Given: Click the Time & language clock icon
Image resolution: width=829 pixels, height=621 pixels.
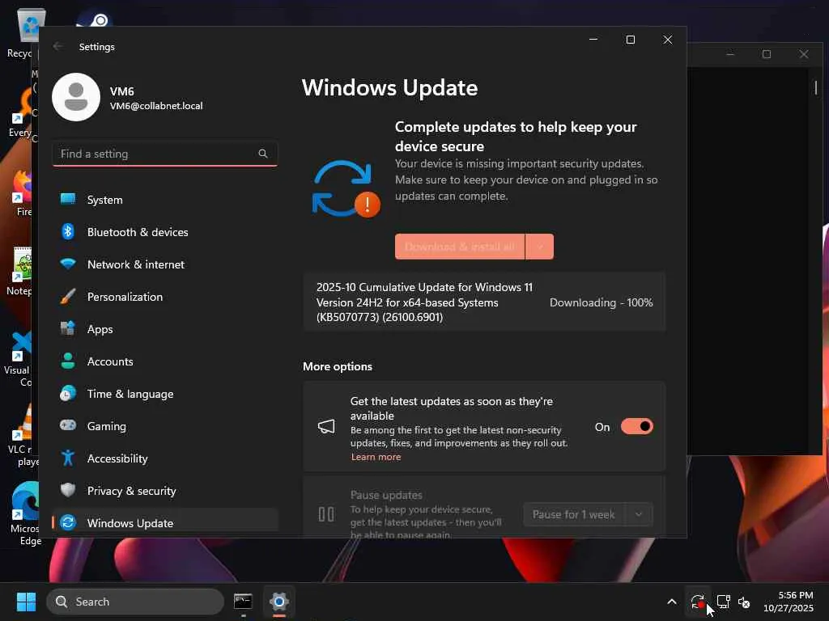Looking at the screenshot, I should click(x=68, y=394).
